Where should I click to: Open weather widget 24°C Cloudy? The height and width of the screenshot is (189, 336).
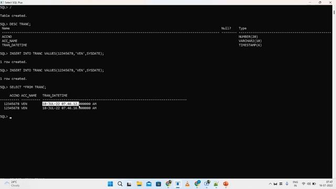(x=13, y=184)
